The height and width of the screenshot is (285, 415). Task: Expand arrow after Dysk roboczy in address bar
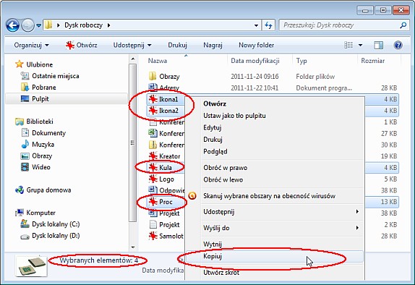coord(108,25)
